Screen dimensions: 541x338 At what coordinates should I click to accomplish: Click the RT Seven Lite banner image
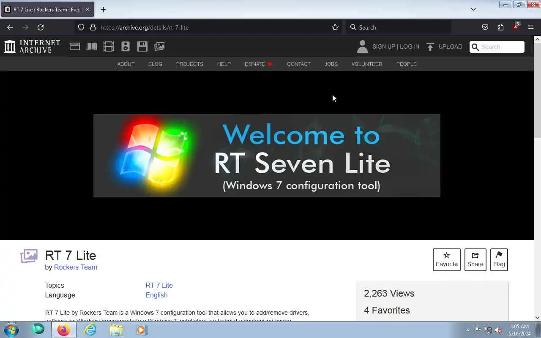[267, 155]
